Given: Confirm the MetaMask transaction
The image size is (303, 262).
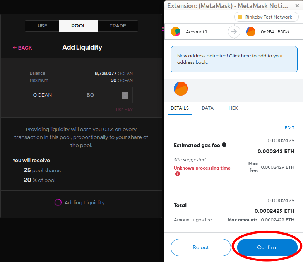Looking at the screenshot, I should (x=267, y=247).
